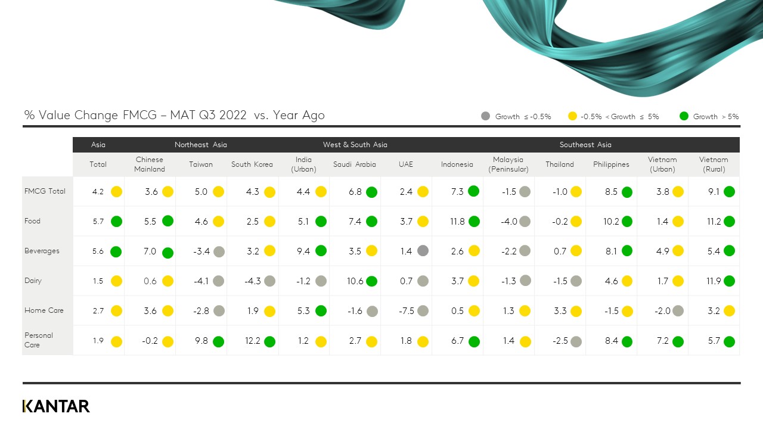Select the yellow dot next to Thailand Beverages 0.7
763x429 pixels.
tap(576, 251)
